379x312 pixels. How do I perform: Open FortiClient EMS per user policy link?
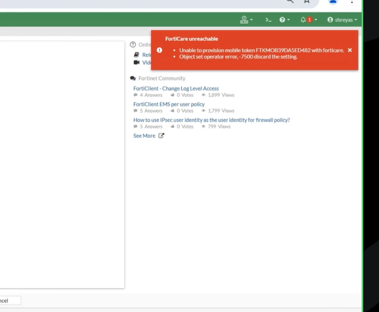[x=169, y=104]
